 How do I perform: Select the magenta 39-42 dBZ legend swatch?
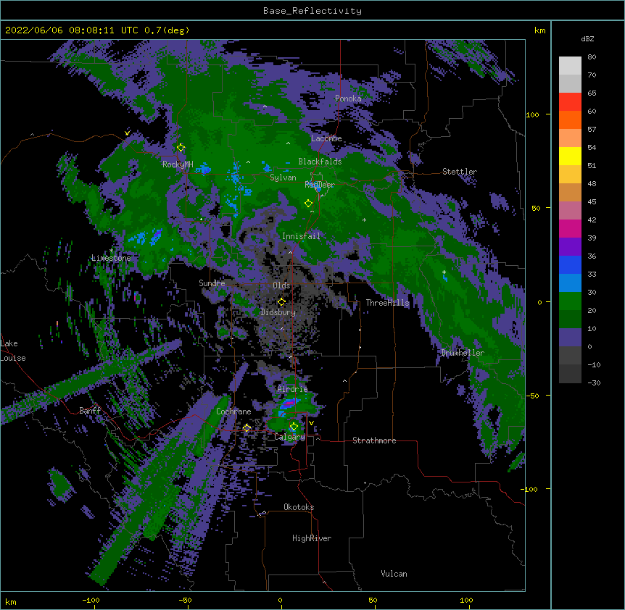pyautogui.click(x=570, y=228)
